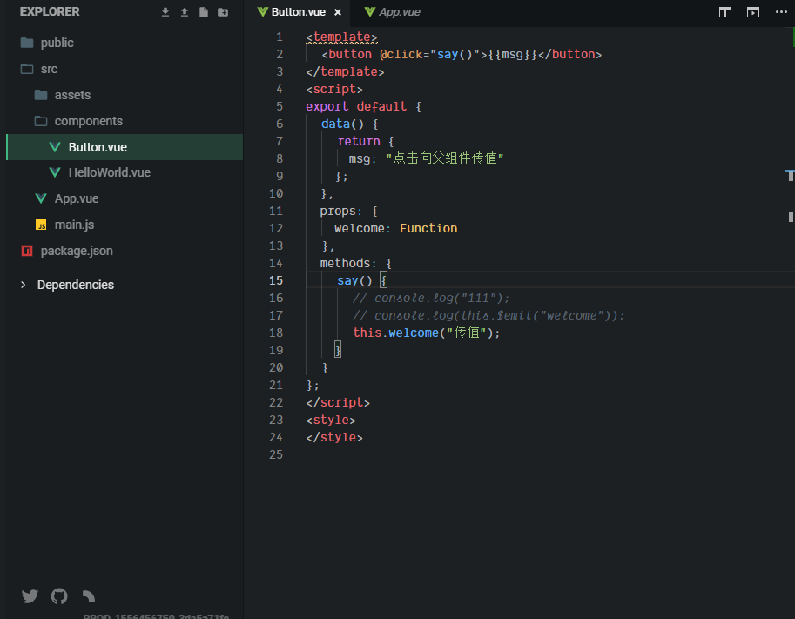Collapse the src folder

click(x=49, y=69)
